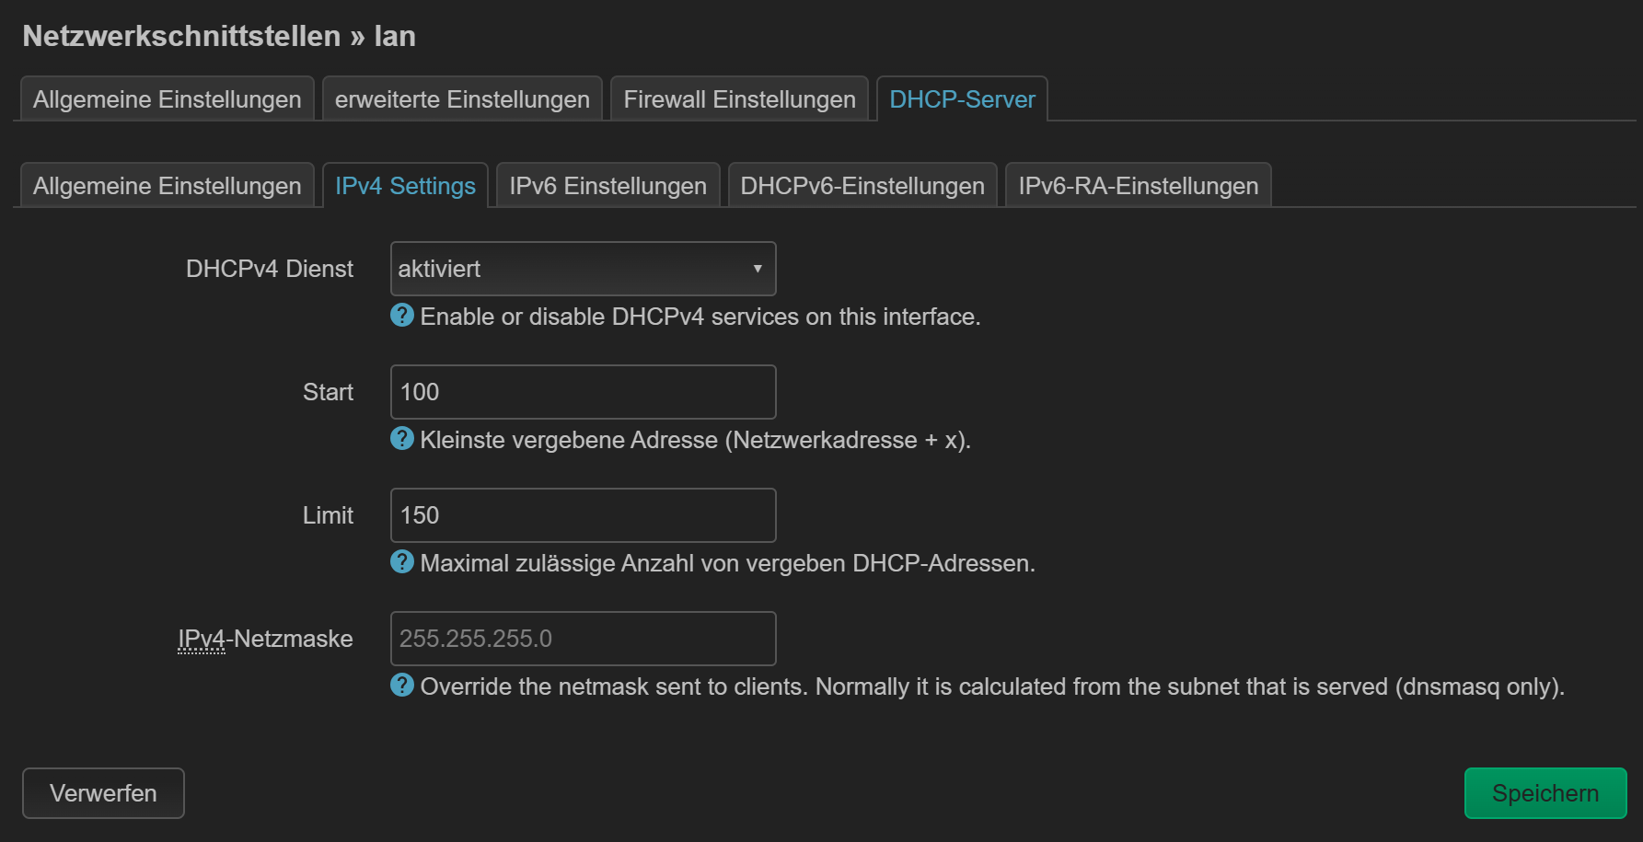Screen dimensions: 1643x842
Task: Select the DHCP-Server tab
Action: tap(962, 99)
